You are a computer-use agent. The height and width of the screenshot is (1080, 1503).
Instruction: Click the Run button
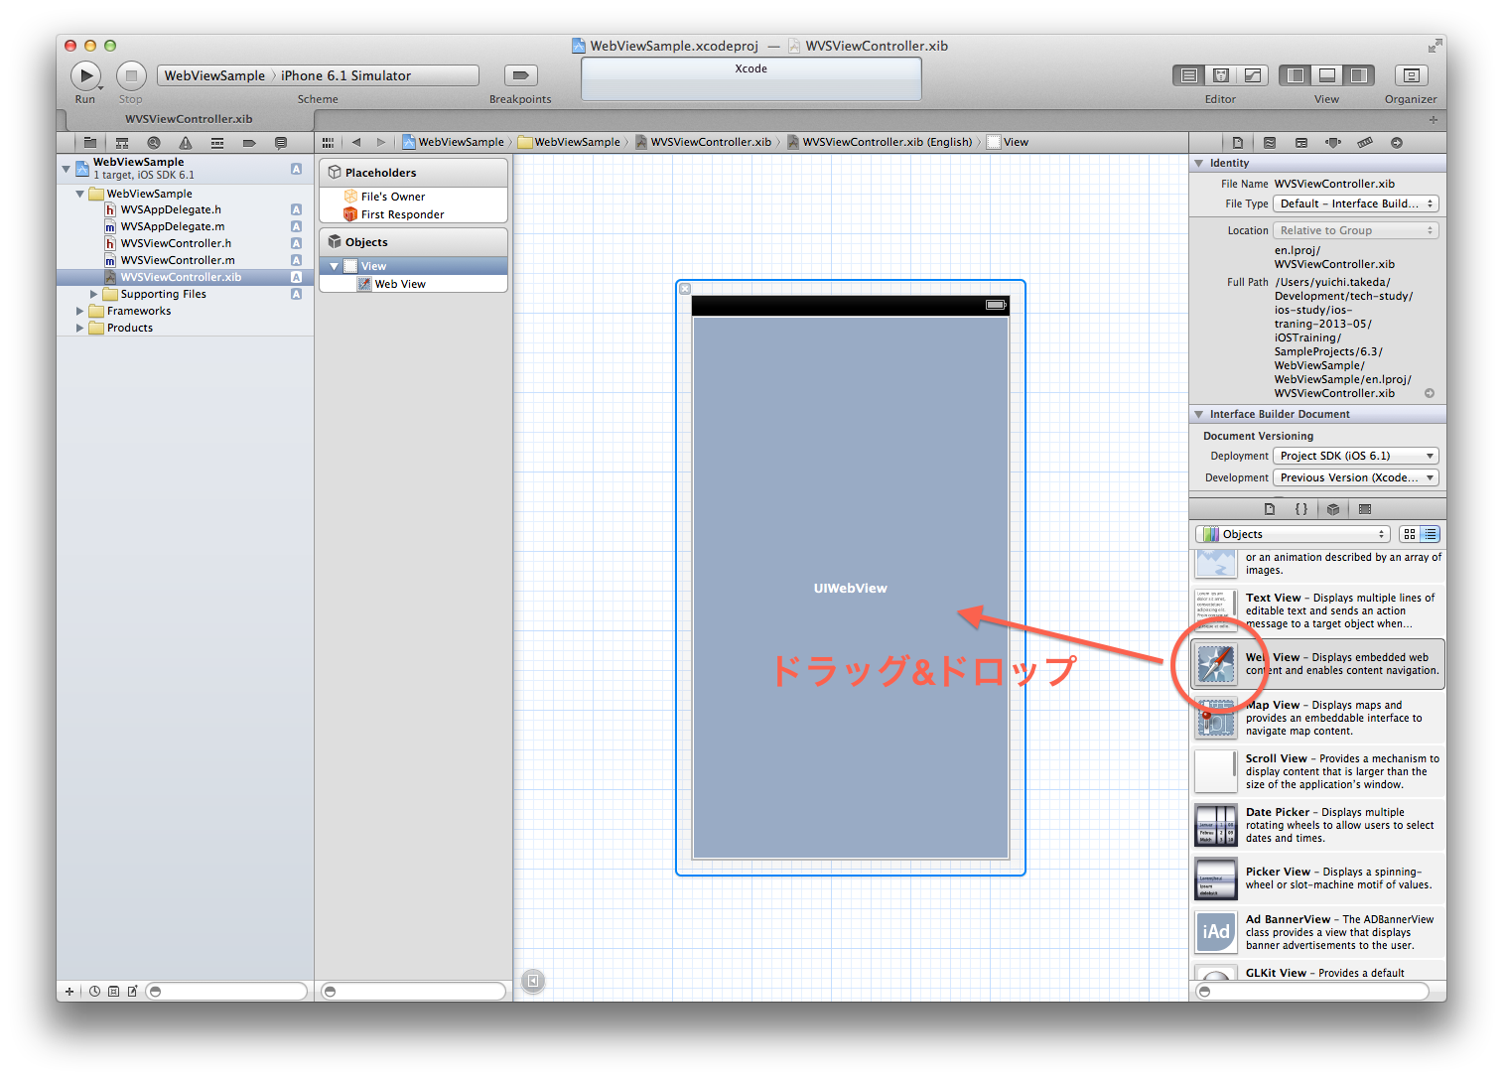85,75
